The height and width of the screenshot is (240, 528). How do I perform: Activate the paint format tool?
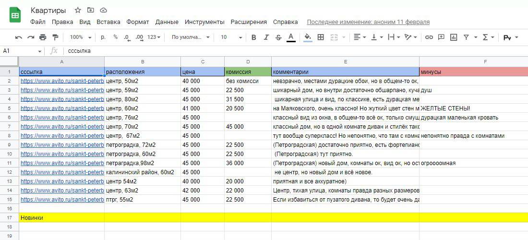[x=56, y=37]
